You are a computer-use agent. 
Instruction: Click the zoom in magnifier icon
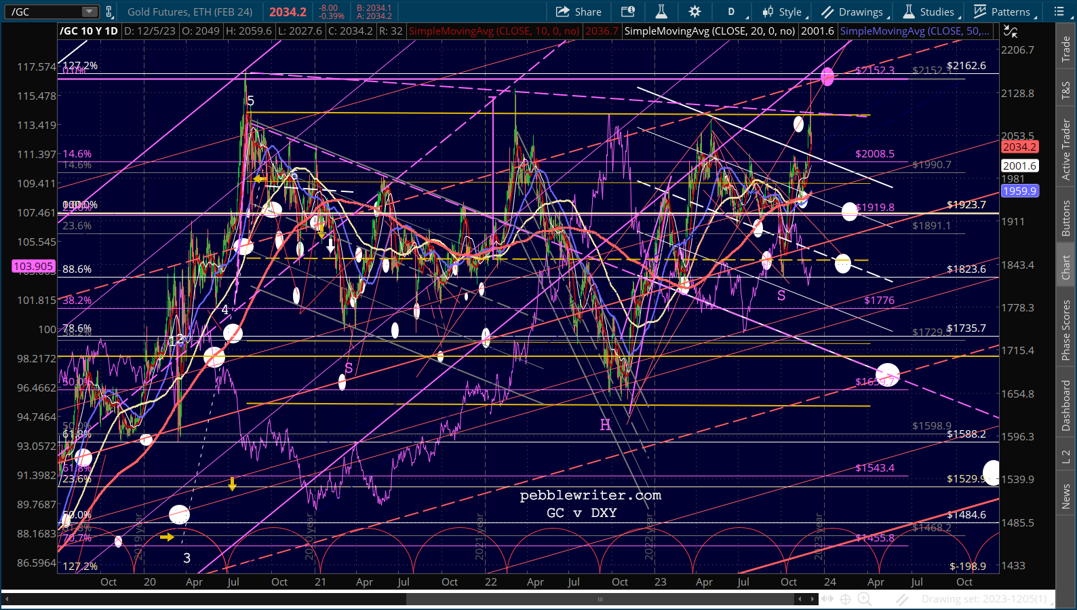(864, 598)
